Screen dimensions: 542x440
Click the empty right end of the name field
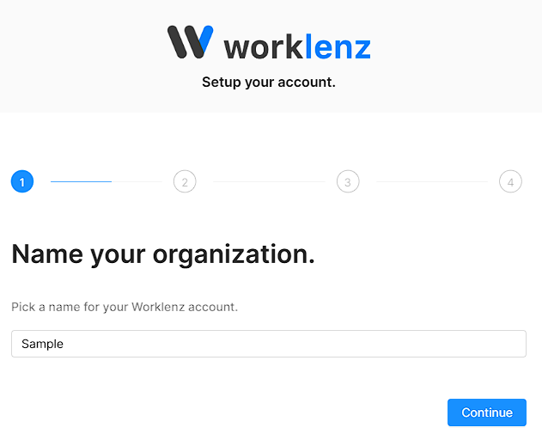click(481, 344)
